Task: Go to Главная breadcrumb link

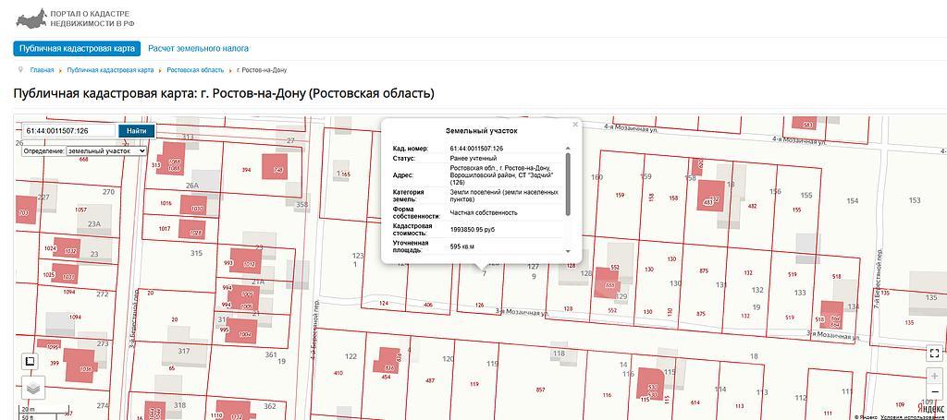Action: click(42, 70)
